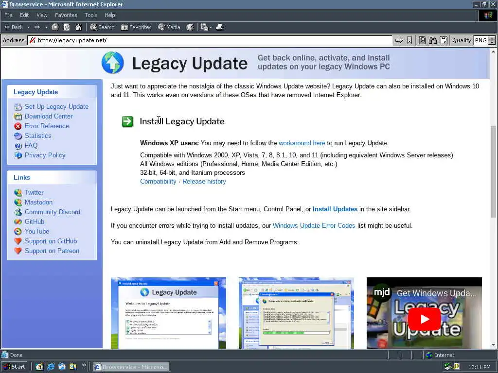This screenshot has width=498, height=373.
Task: Open the Legacy Update installer welcome screenshot
Action: (168, 313)
